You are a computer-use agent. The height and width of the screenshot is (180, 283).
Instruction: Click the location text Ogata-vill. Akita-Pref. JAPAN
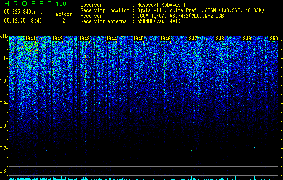pos(176,10)
